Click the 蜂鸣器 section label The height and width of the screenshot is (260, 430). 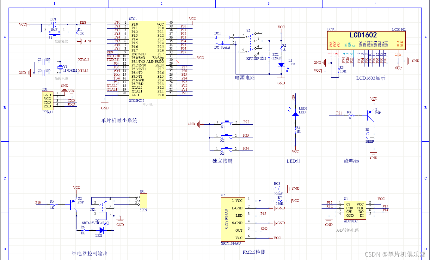[352, 161]
